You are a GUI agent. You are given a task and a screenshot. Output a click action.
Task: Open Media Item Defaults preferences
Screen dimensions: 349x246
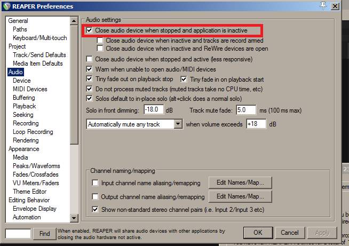click(38, 64)
